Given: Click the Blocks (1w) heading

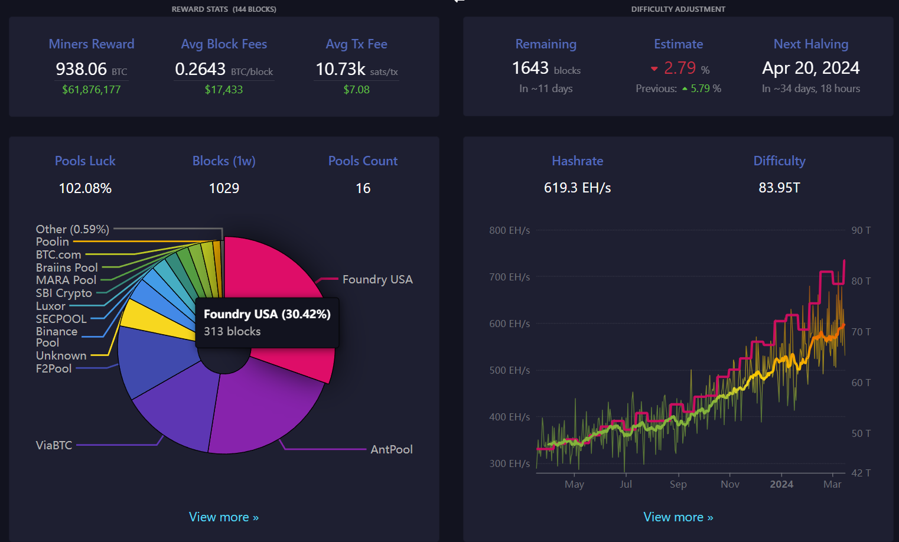Looking at the screenshot, I should point(224,161).
